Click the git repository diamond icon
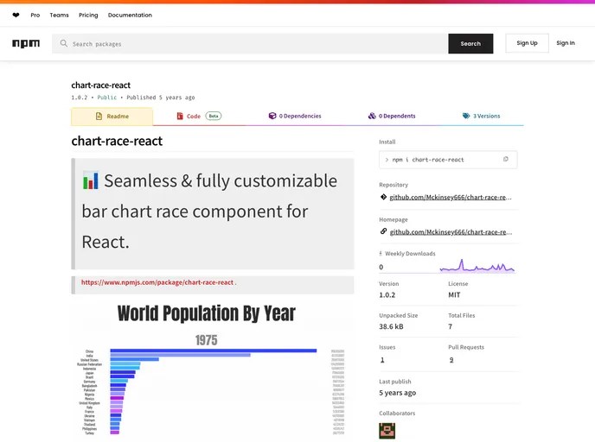The width and height of the screenshot is (595, 442). click(383, 197)
